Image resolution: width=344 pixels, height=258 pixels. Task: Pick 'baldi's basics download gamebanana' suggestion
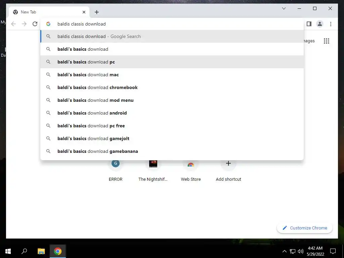[172, 151]
